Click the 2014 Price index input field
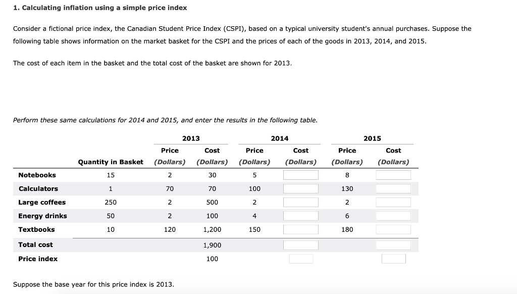 point(301,258)
